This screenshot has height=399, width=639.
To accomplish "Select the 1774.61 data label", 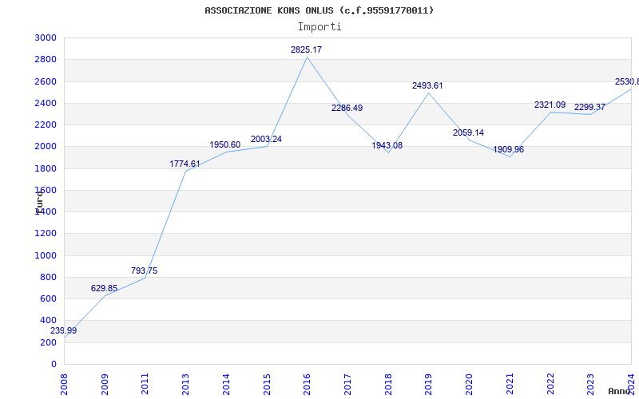I will 185,164.
